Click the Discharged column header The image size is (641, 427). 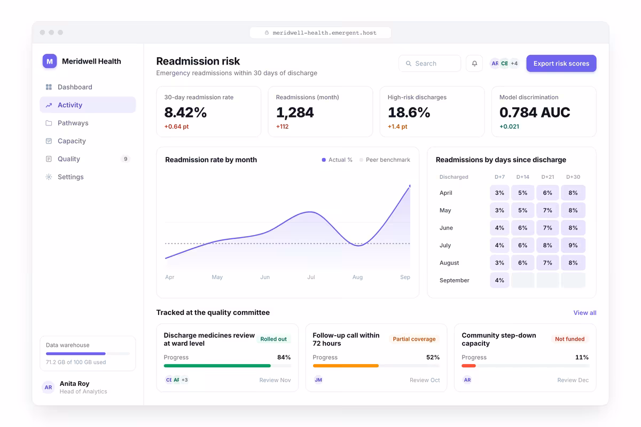point(454,177)
